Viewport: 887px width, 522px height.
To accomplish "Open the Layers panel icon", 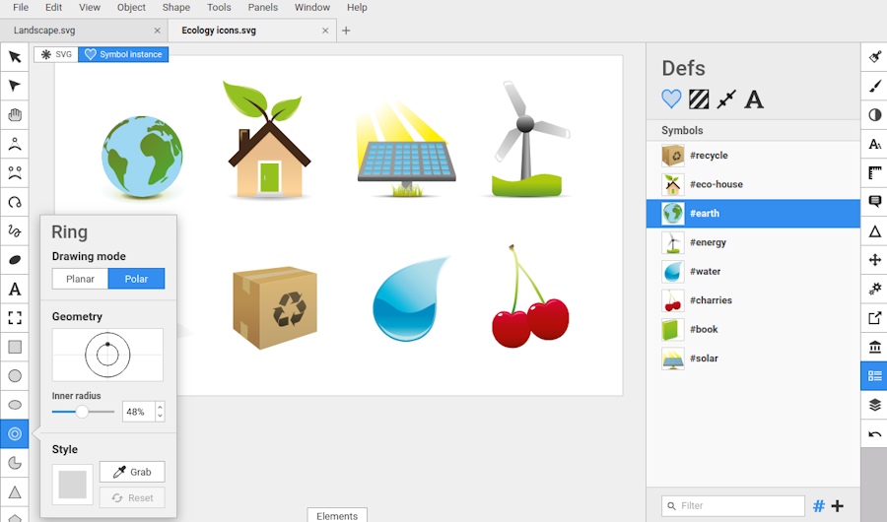I will pos(874,405).
